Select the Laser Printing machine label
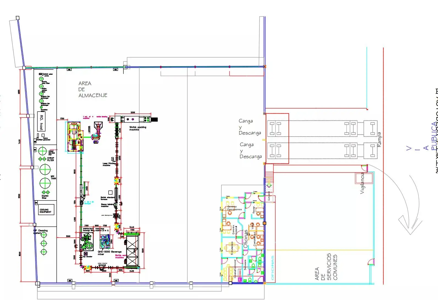438x300 pixels. coord(109,164)
